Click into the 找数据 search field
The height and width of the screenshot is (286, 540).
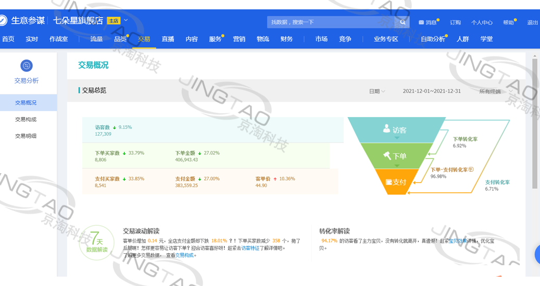(331, 22)
